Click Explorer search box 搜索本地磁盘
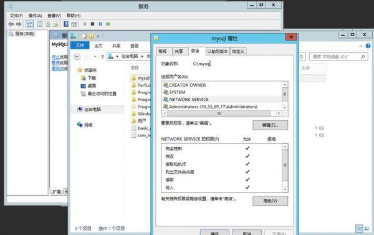Screen dimensions: 374x235 (338, 57)
